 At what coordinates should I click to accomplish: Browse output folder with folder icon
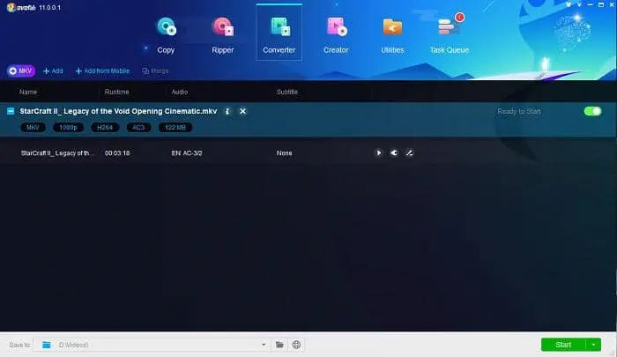pyautogui.click(x=279, y=345)
